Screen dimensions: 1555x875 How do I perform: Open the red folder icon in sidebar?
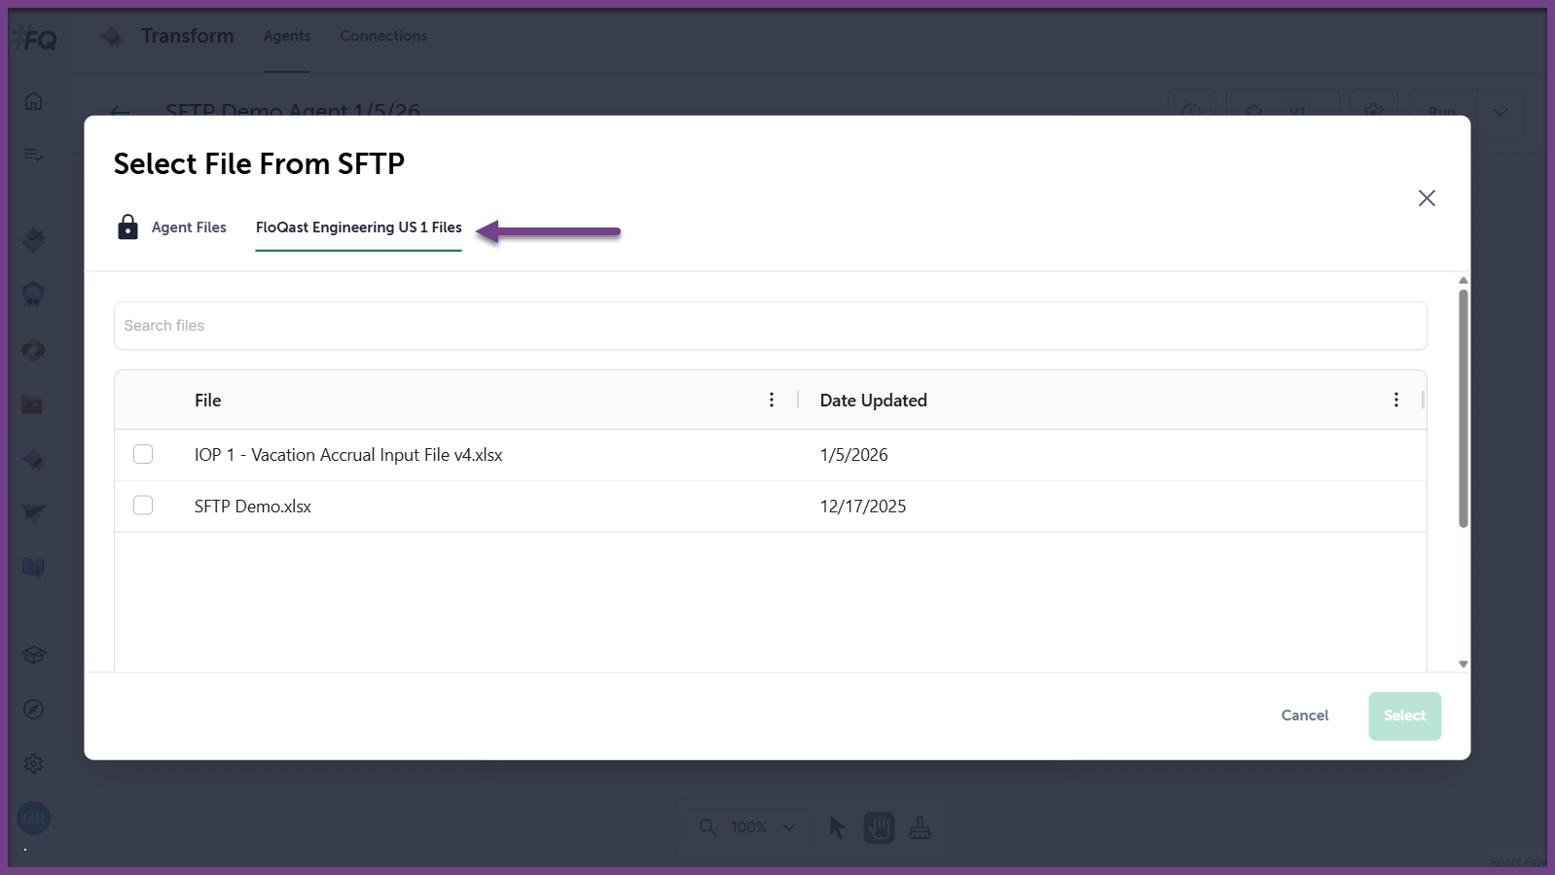(32, 403)
